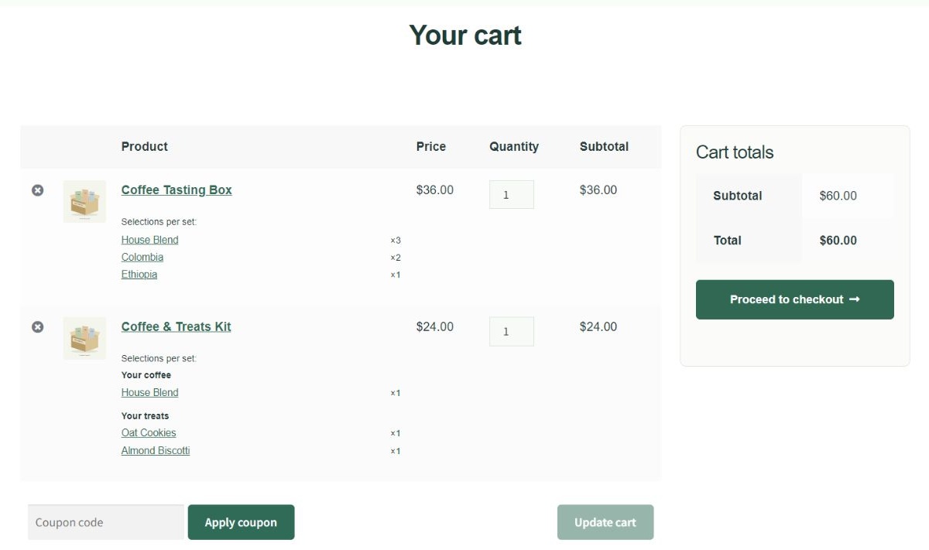The image size is (929, 550).
Task: Click the Your cart page title
Action: point(465,36)
